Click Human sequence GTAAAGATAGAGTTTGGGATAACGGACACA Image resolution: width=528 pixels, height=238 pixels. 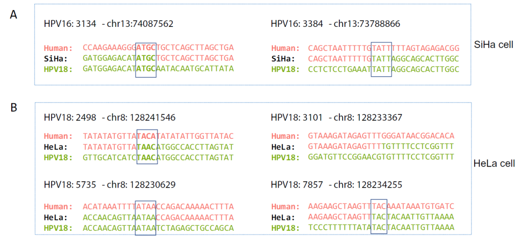click(381, 136)
